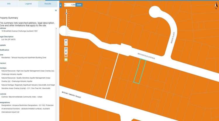Collapse the side panel with arrow
The width and height of the screenshot is (219, 121).
coord(61,5)
